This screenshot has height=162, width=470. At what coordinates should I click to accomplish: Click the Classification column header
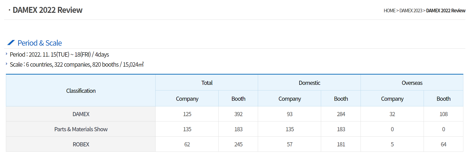(81, 91)
